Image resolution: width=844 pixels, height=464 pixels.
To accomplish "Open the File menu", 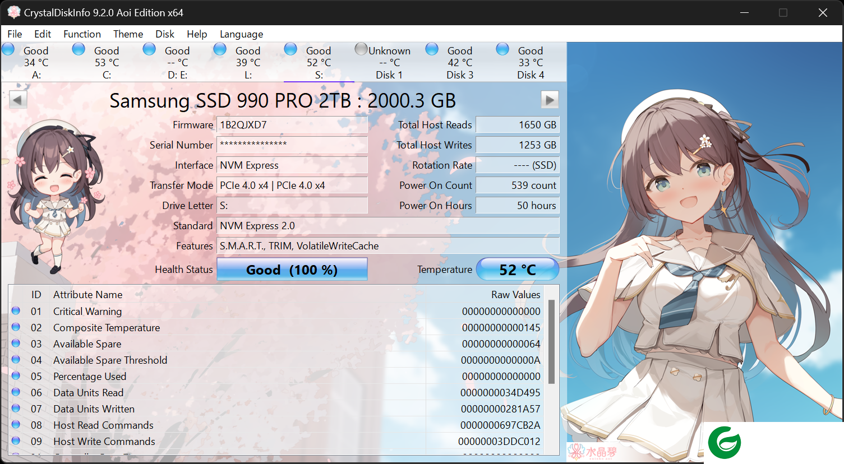I will click(15, 34).
